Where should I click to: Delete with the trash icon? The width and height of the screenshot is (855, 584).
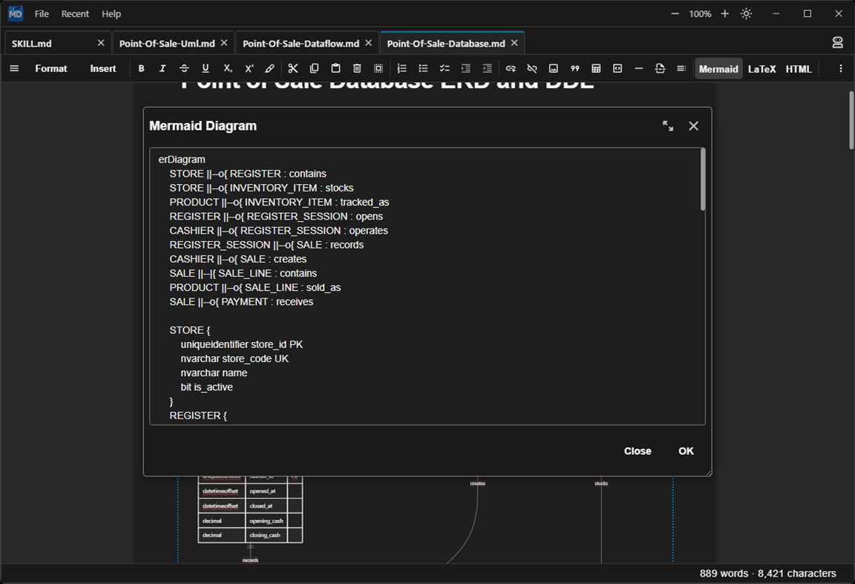(x=357, y=69)
